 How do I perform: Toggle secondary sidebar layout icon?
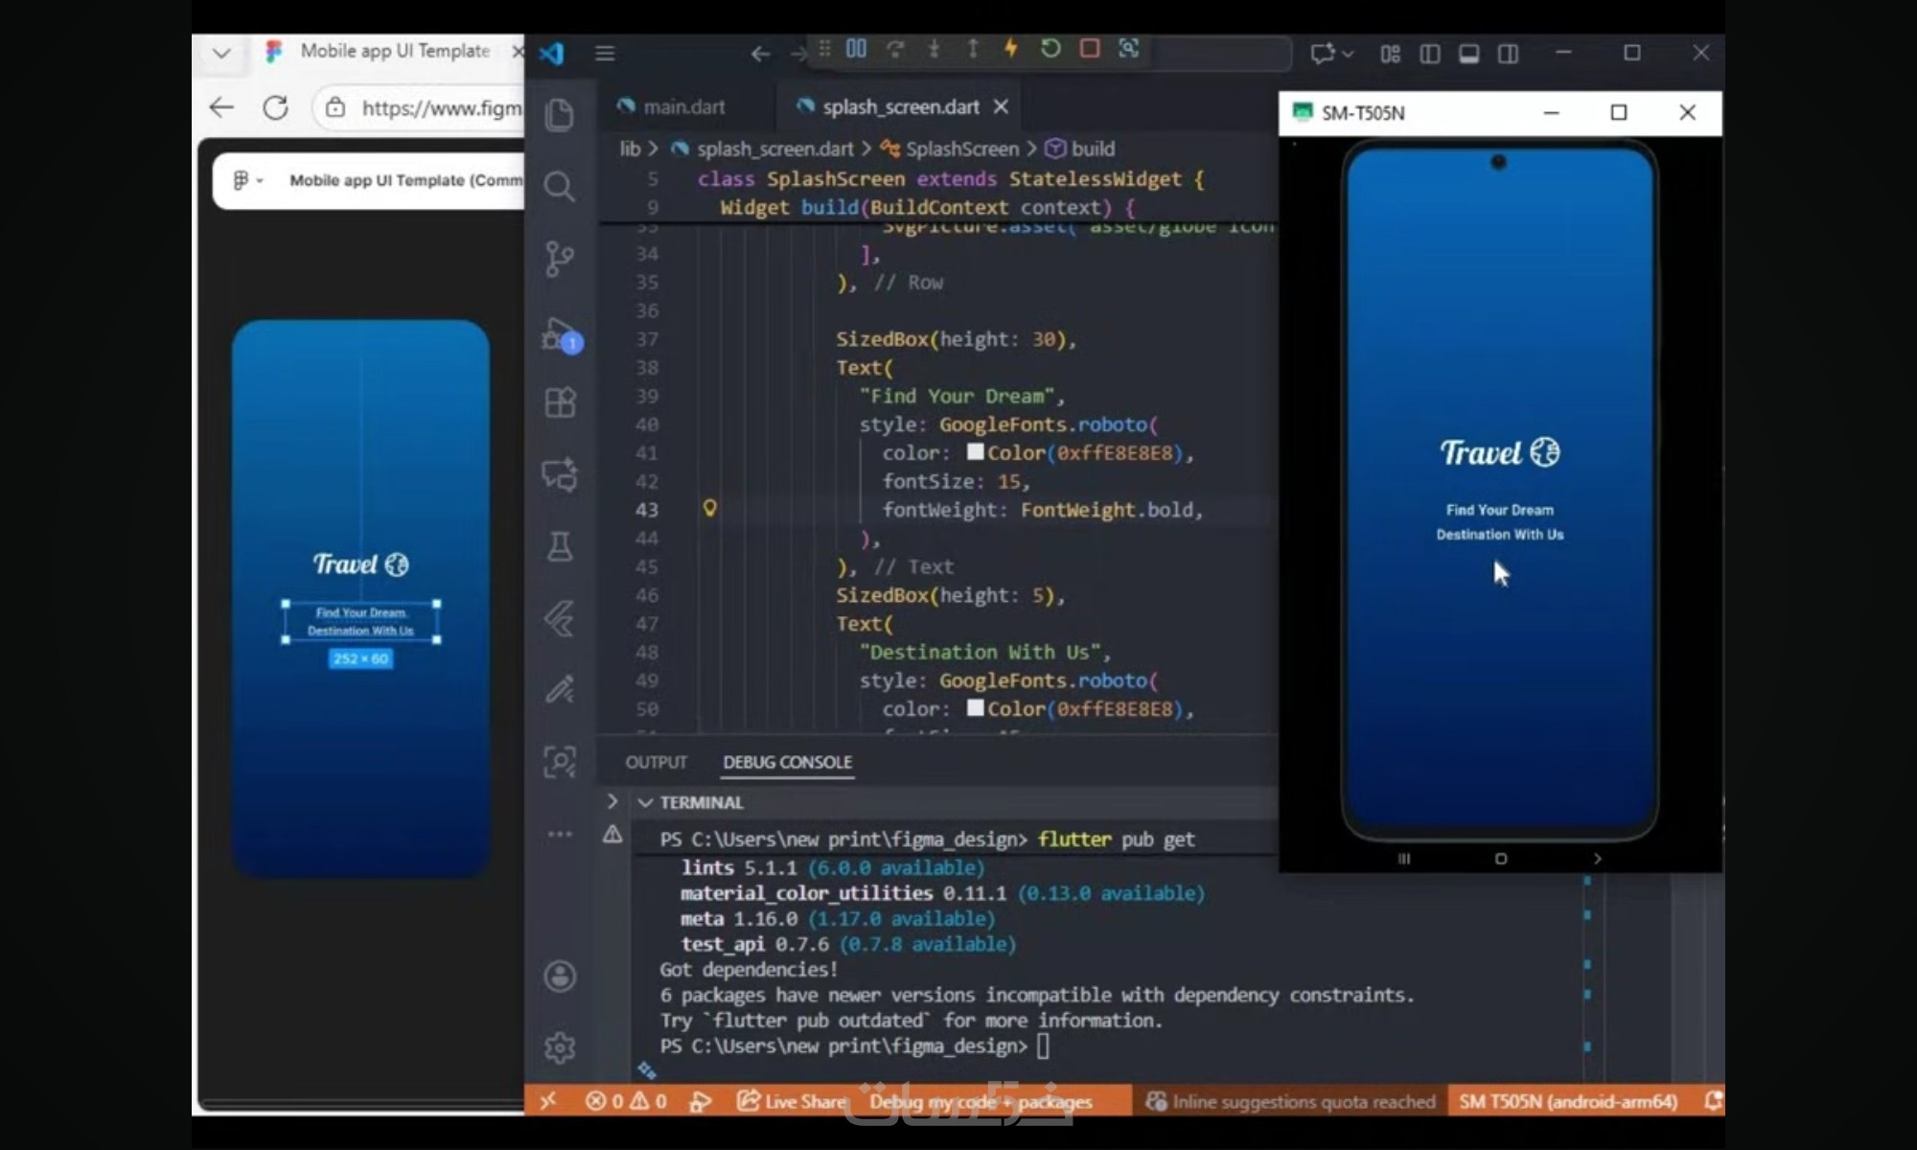pos(1508,54)
